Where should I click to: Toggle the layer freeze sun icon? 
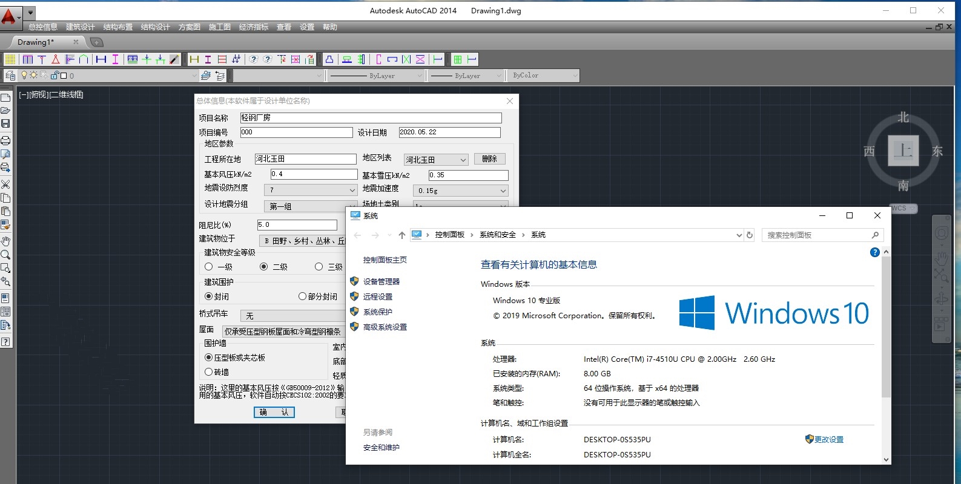coord(34,75)
